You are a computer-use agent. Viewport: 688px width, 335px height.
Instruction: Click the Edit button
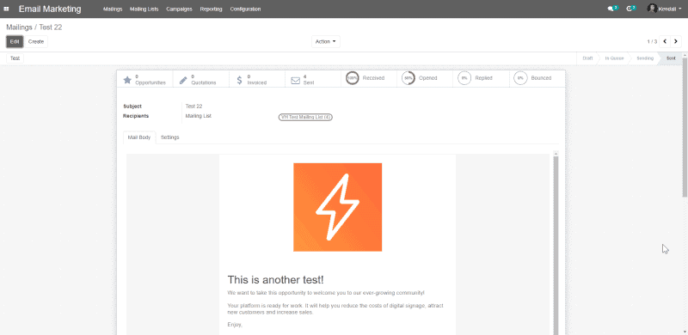(x=15, y=41)
